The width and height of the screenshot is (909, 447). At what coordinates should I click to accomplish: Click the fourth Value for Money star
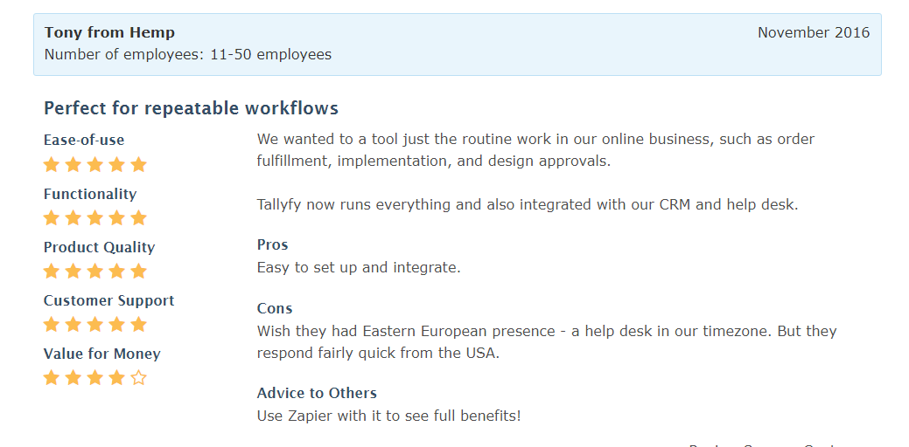tap(116, 378)
